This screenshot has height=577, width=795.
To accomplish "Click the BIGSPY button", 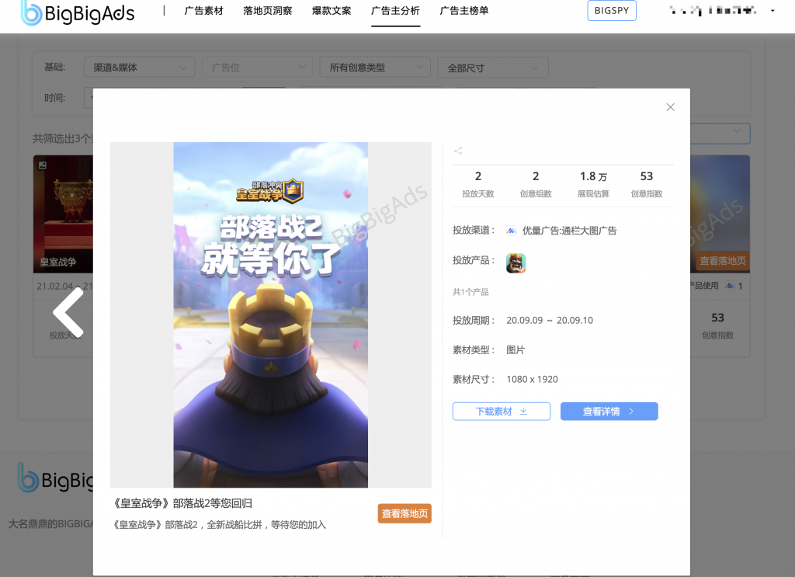I will (x=612, y=11).
